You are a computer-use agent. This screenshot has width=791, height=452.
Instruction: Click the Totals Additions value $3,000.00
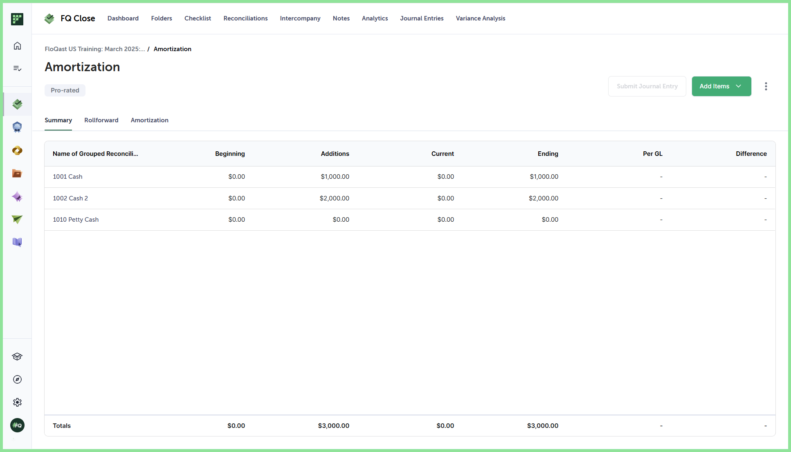[334, 426]
